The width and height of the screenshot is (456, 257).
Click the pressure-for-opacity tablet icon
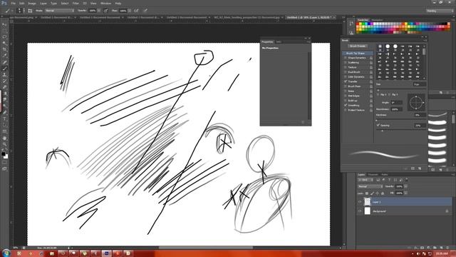(106, 11)
